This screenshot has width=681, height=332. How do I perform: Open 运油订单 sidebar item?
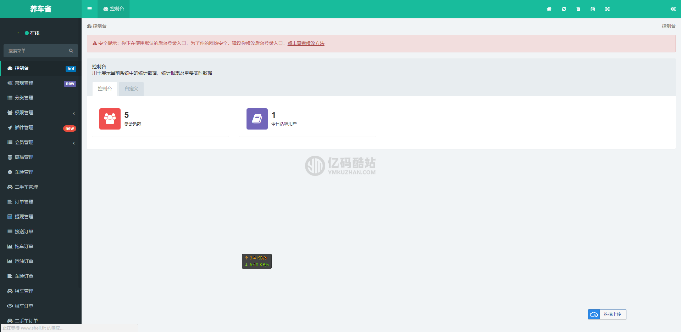(x=41, y=262)
